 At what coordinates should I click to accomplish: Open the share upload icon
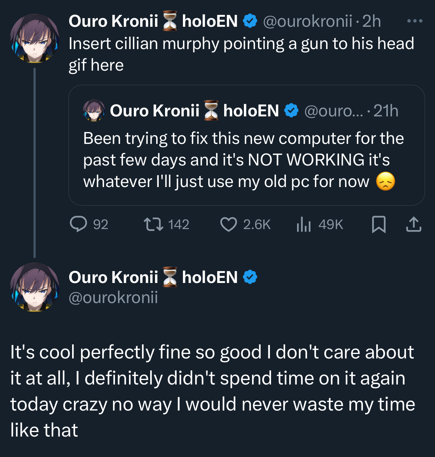413,224
